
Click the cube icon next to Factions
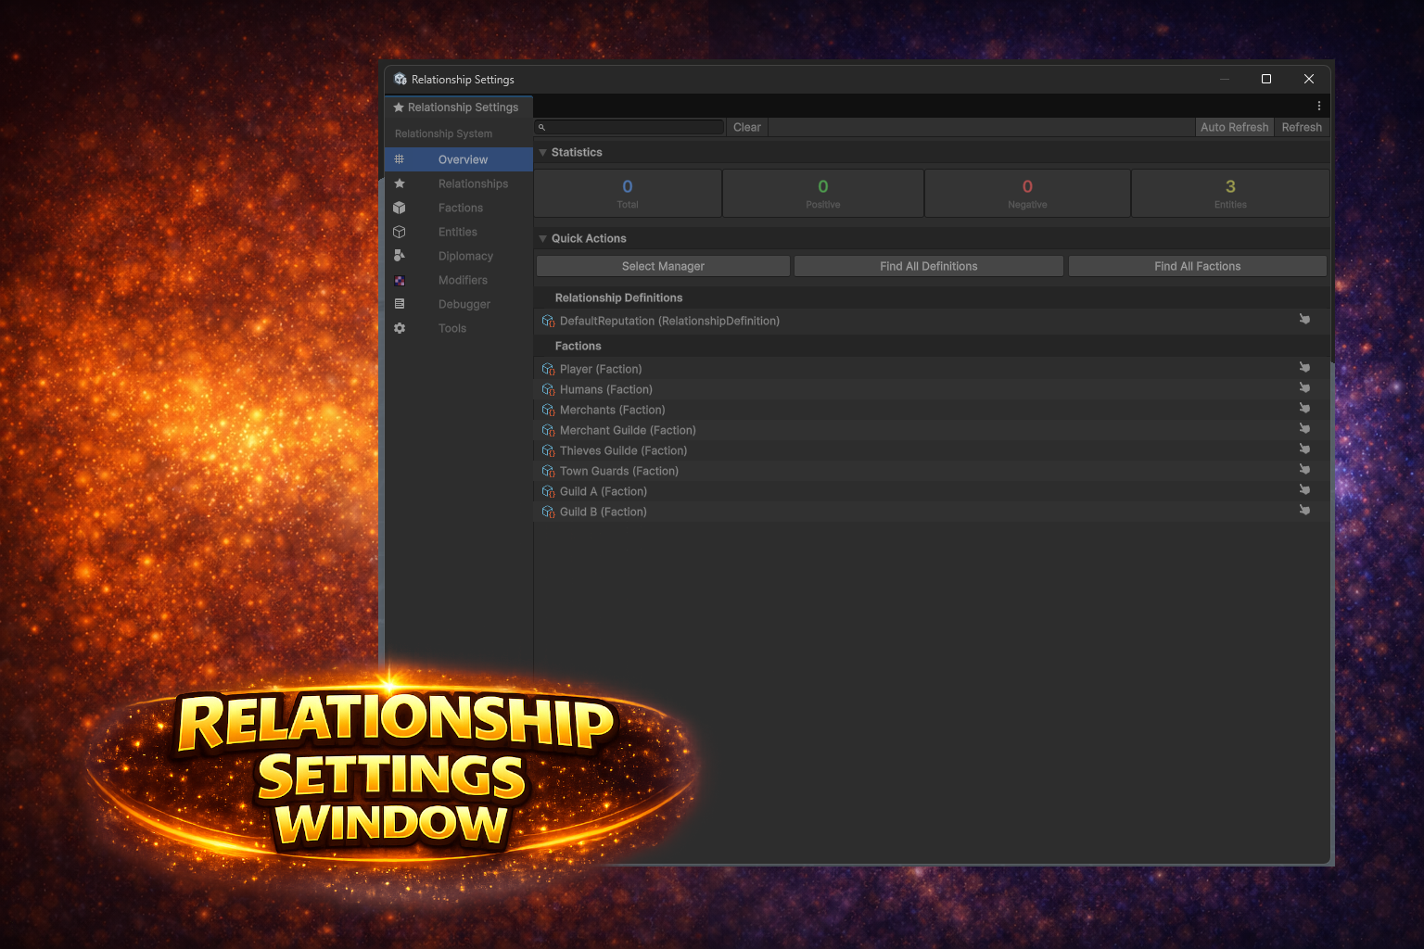pyautogui.click(x=400, y=208)
